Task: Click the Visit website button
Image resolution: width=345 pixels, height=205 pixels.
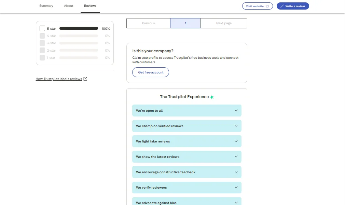Action: click(258, 6)
